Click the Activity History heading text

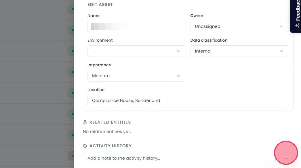(x=111, y=146)
